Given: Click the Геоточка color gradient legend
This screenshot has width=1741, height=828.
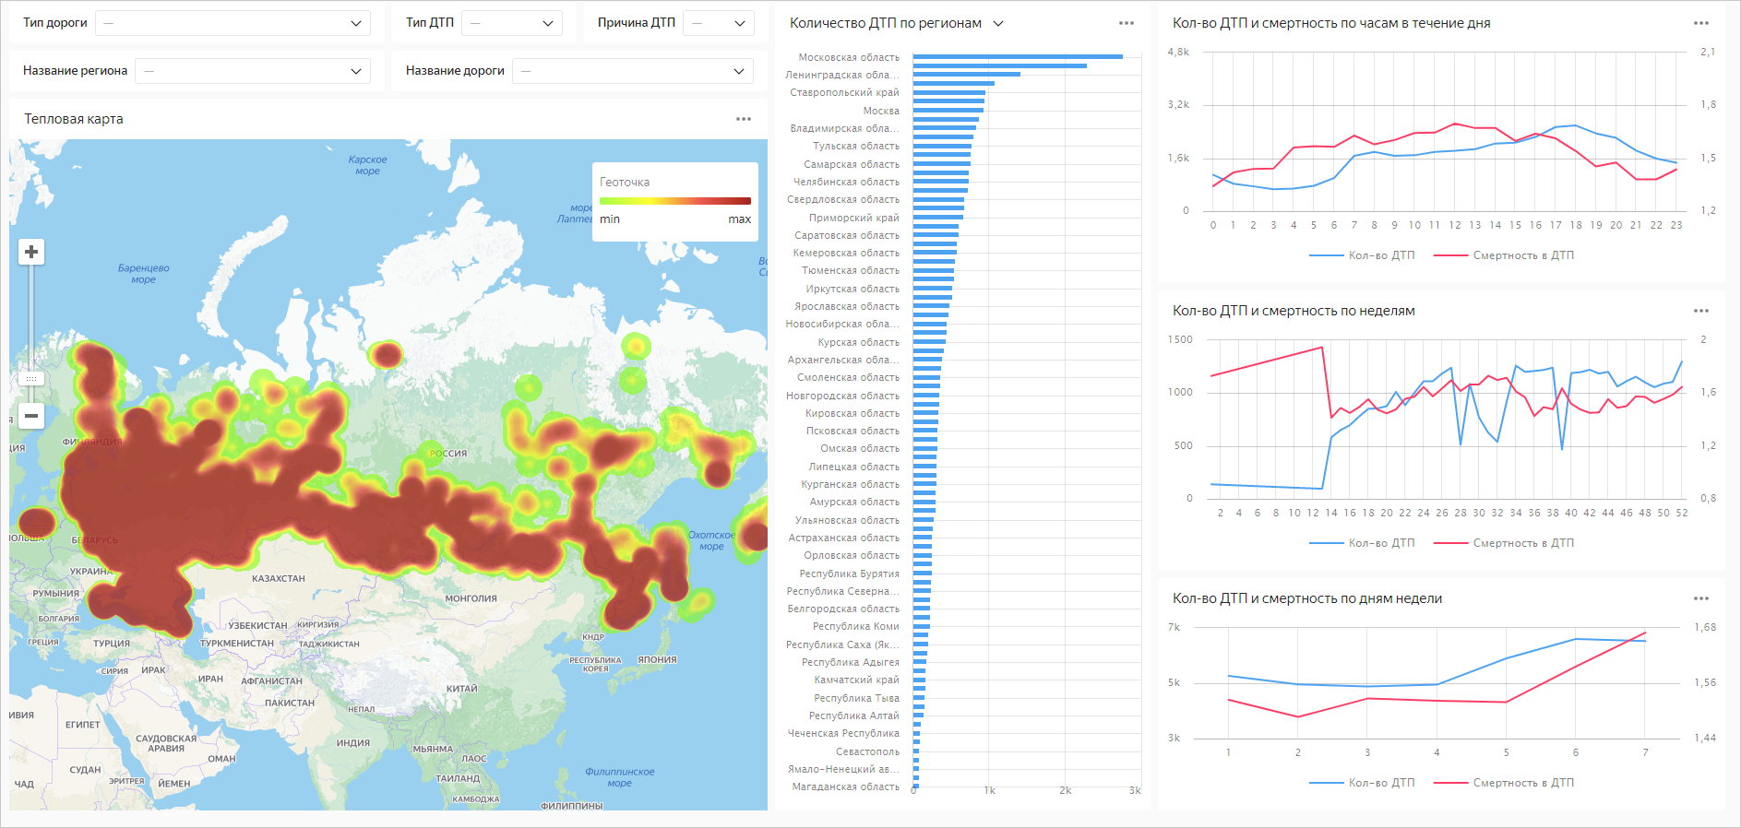Looking at the screenshot, I should [x=675, y=200].
